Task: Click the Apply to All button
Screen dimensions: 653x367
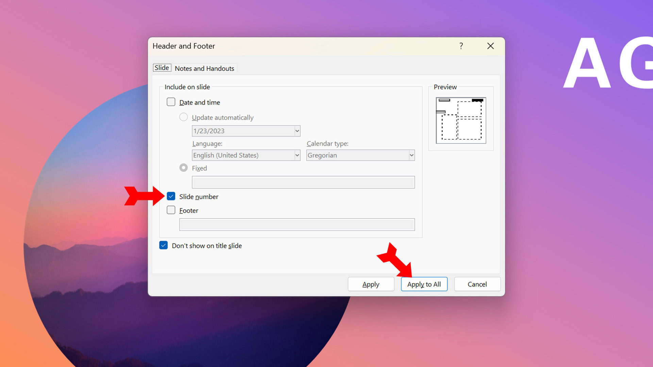Action: [x=424, y=284]
